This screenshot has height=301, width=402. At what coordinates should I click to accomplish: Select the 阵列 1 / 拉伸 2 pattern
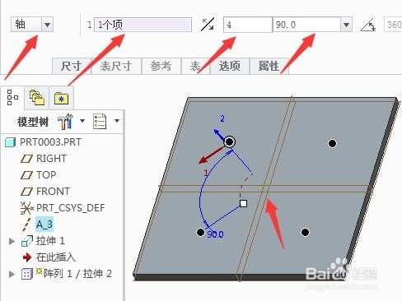pos(77,274)
